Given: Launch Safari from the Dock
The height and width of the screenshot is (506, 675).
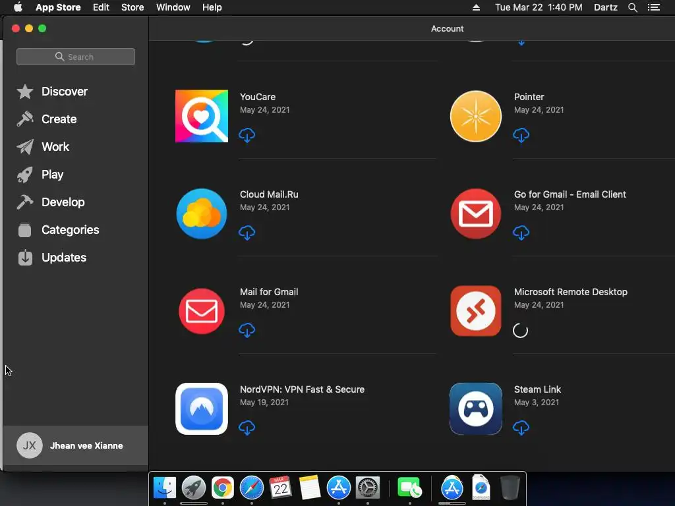Looking at the screenshot, I should point(251,488).
